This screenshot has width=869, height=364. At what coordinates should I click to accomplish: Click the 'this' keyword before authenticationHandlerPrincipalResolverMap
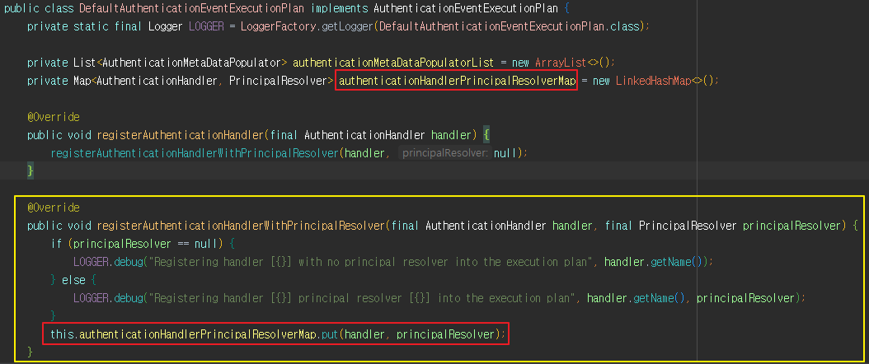tap(62, 334)
